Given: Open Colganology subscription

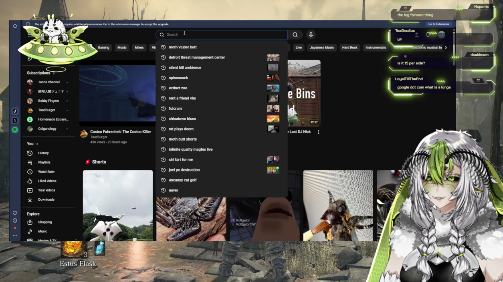Looking at the screenshot, I should pos(48,129).
